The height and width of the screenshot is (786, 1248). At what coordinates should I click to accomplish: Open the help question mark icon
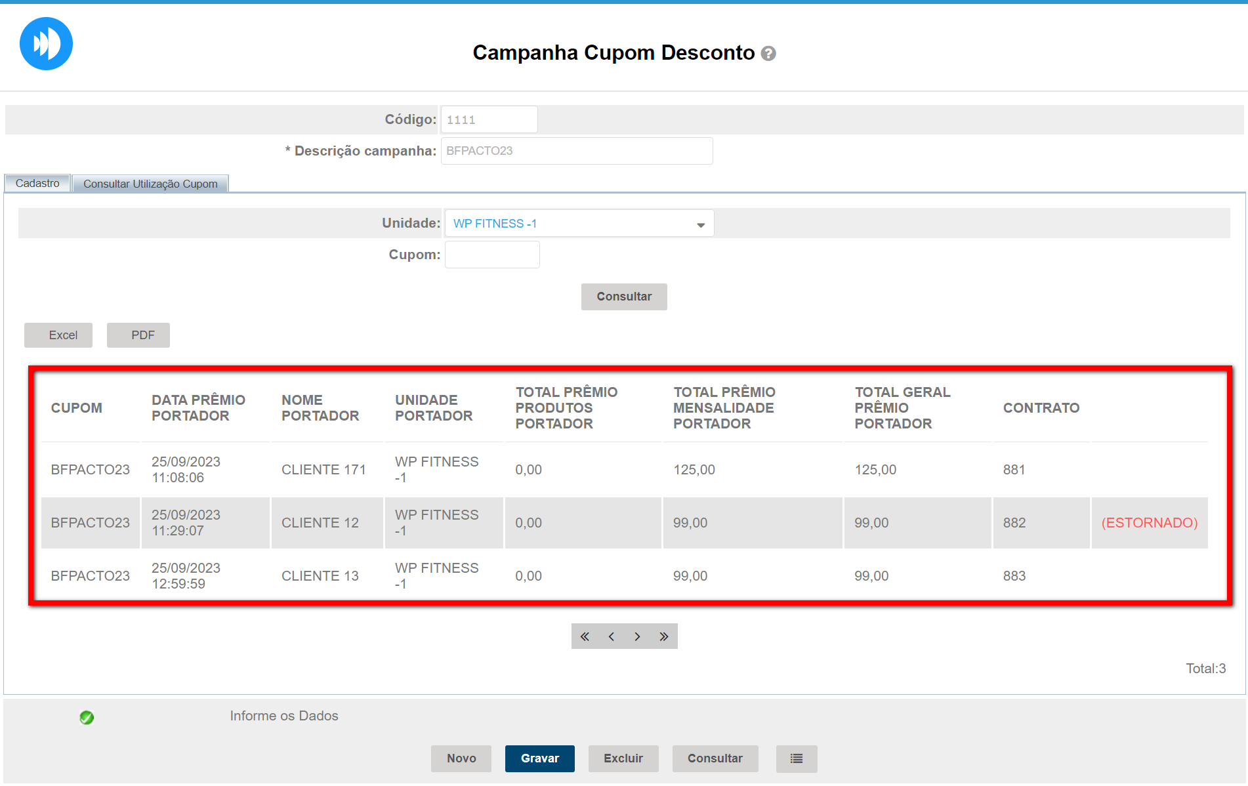[768, 54]
